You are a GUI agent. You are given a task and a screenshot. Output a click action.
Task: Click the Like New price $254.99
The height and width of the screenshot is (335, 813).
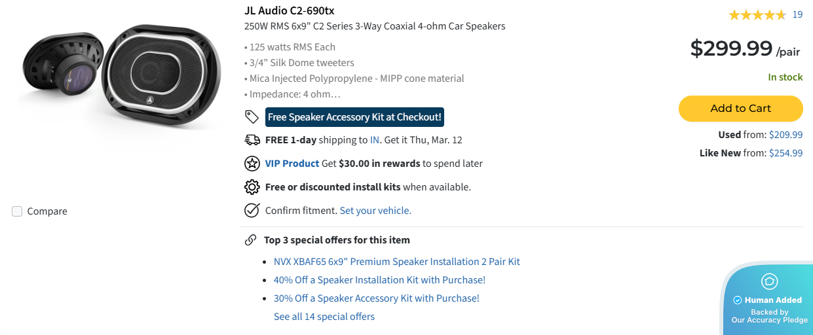pos(785,153)
